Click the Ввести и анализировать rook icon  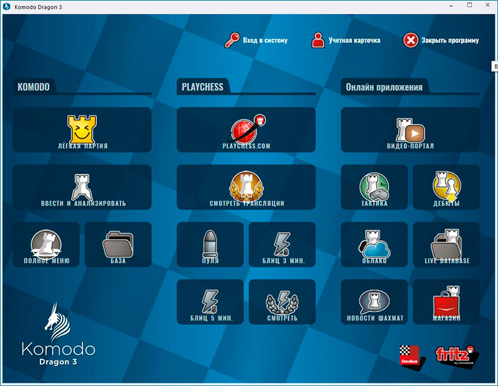point(82,187)
